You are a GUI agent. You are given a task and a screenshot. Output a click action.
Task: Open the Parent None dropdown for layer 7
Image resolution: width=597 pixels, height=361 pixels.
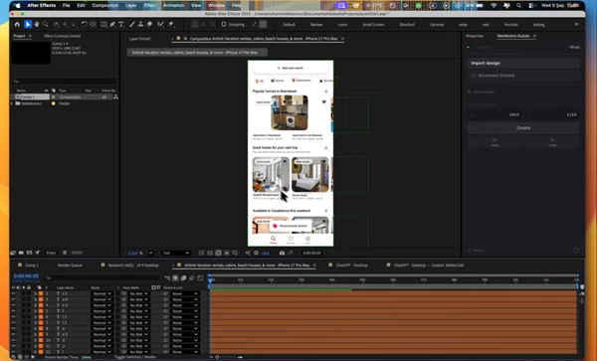[185, 323]
